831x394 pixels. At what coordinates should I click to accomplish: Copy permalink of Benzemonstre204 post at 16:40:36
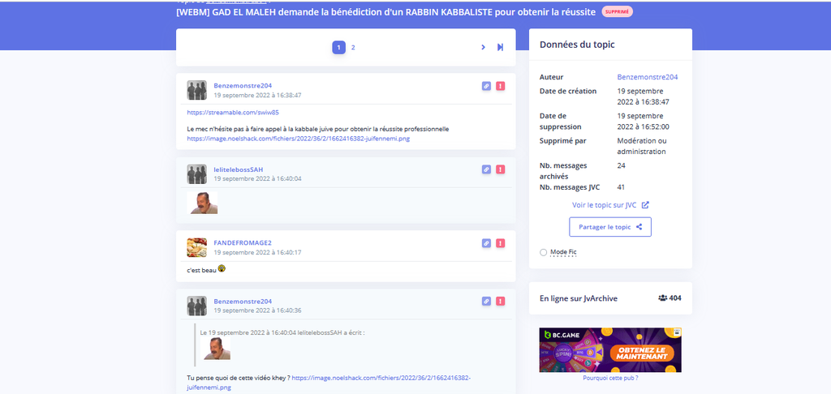[x=486, y=301]
